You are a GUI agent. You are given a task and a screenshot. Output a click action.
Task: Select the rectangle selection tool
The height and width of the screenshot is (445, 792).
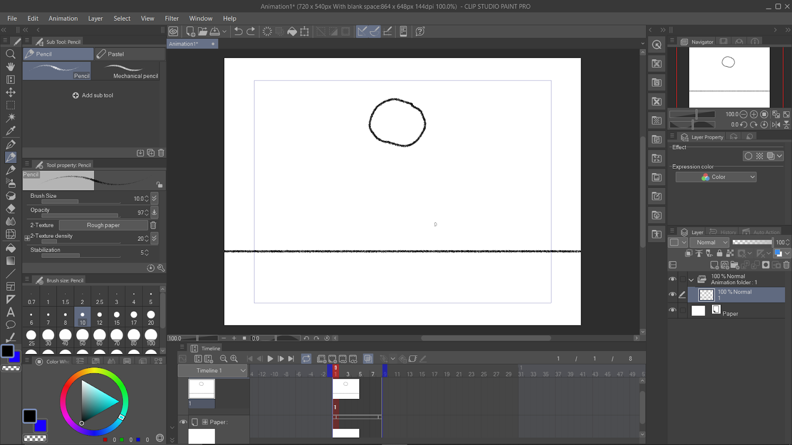click(10, 105)
